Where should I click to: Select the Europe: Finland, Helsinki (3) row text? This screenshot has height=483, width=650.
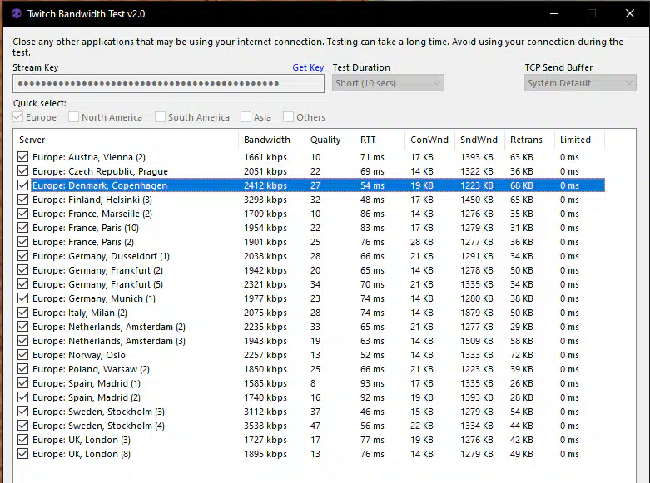pos(92,200)
